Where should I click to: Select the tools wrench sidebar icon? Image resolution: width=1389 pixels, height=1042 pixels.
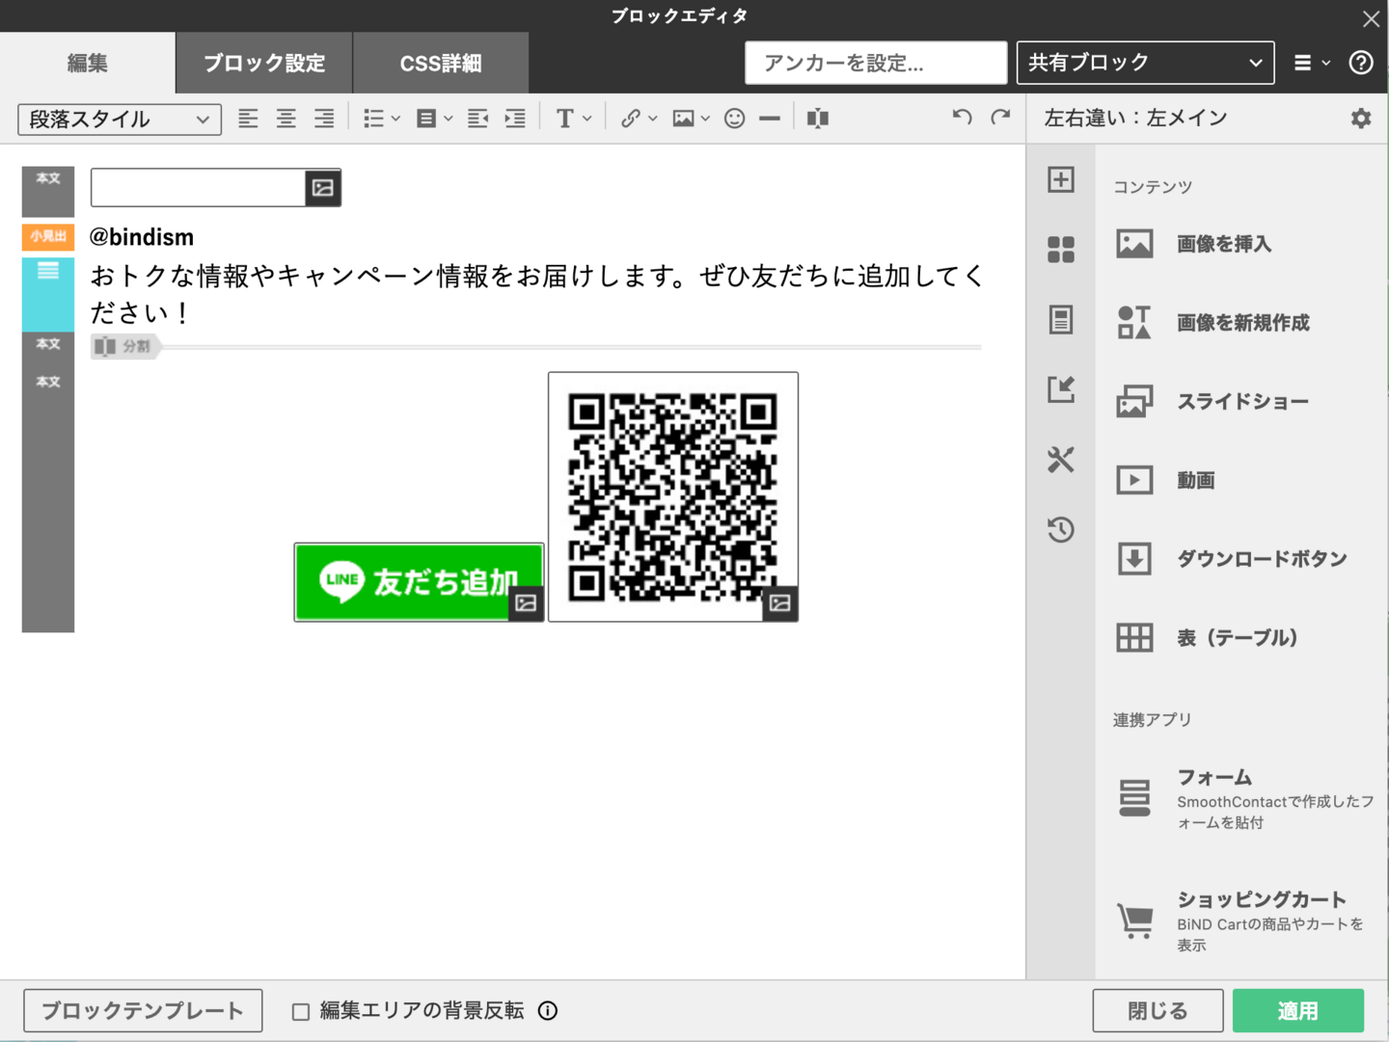tap(1061, 460)
